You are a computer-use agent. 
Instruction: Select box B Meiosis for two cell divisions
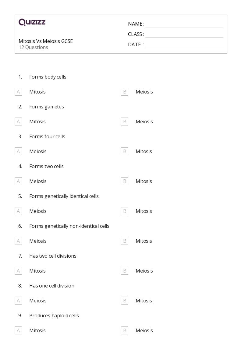(x=125, y=271)
